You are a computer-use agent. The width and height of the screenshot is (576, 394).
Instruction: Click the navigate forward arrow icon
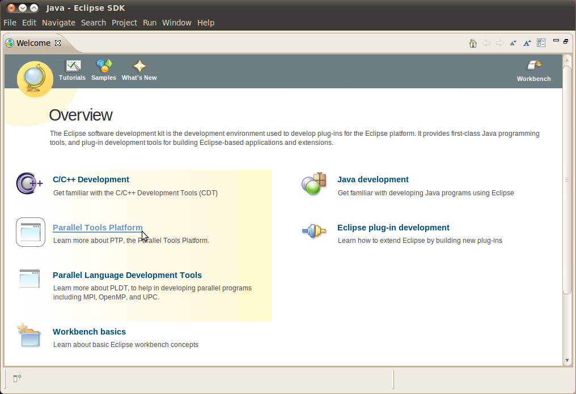(x=499, y=43)
